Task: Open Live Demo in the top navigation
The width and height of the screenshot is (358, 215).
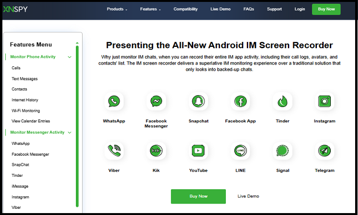Action: pos(221,9)
